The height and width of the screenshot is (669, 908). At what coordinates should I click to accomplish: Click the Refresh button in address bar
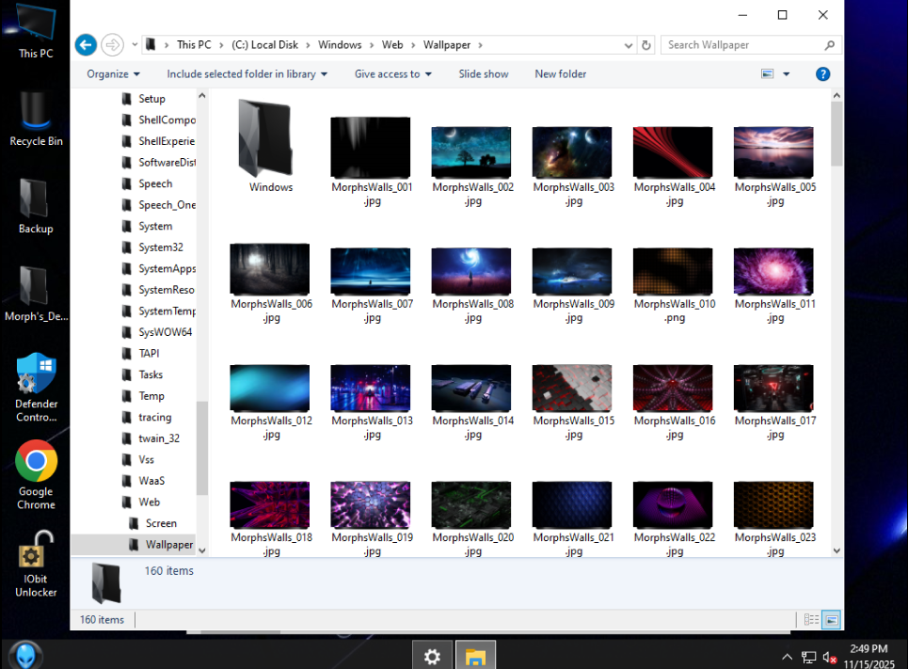pos(646,44)
